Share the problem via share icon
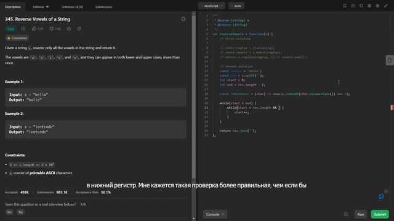This screenshot has width=394, height=221. click(x=79, y=29)
